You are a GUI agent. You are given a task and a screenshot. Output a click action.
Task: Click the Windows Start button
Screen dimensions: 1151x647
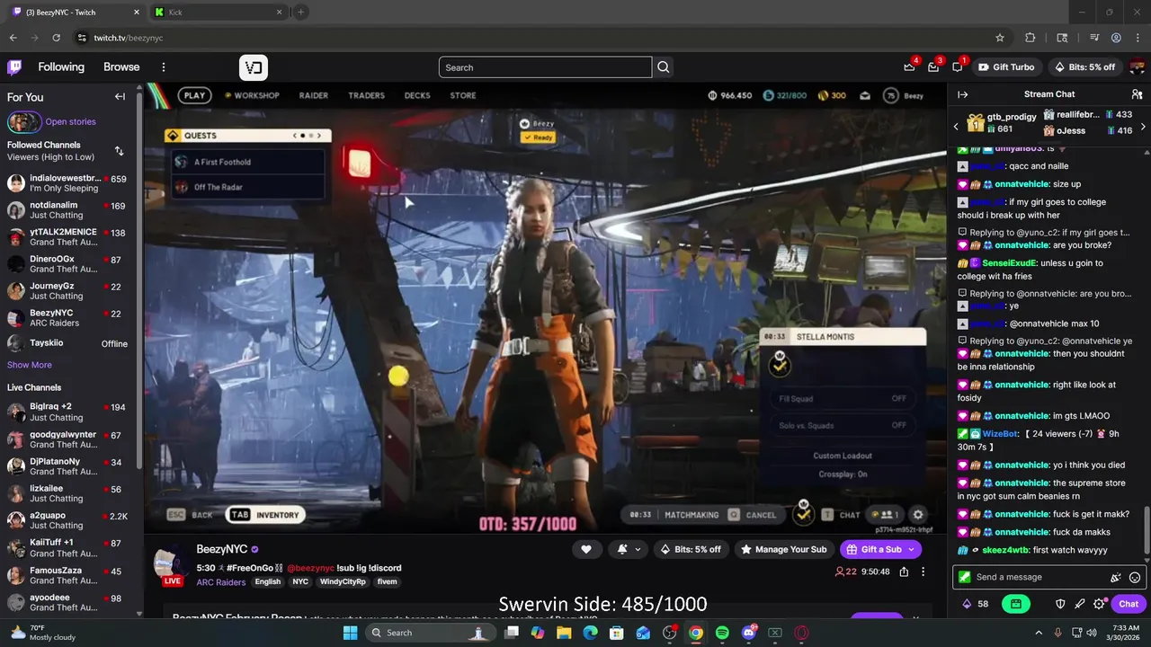coord(350,633)
